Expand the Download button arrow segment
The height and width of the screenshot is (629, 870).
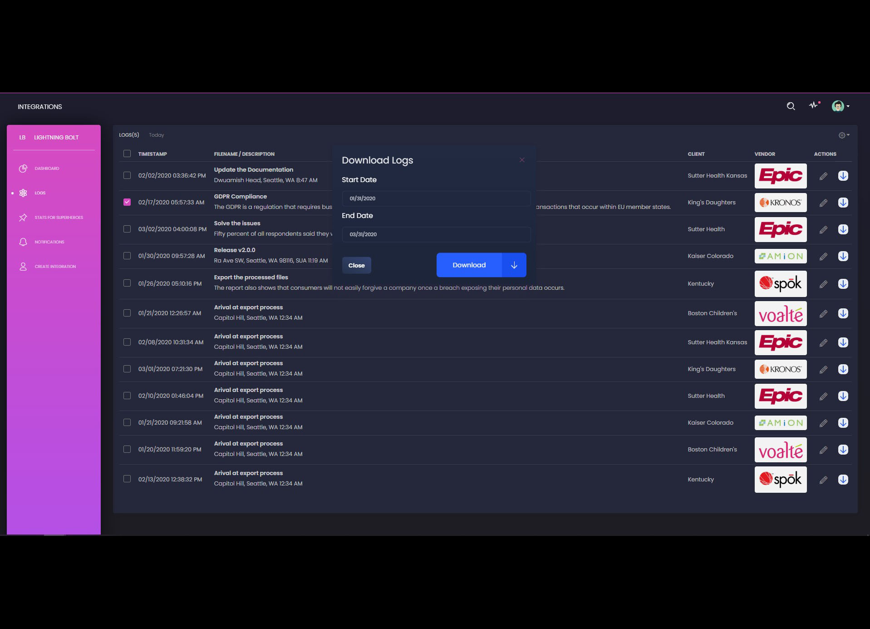(514, 265)
